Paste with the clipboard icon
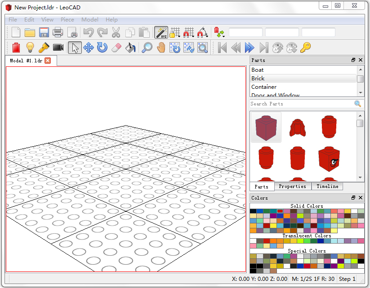 144,32
